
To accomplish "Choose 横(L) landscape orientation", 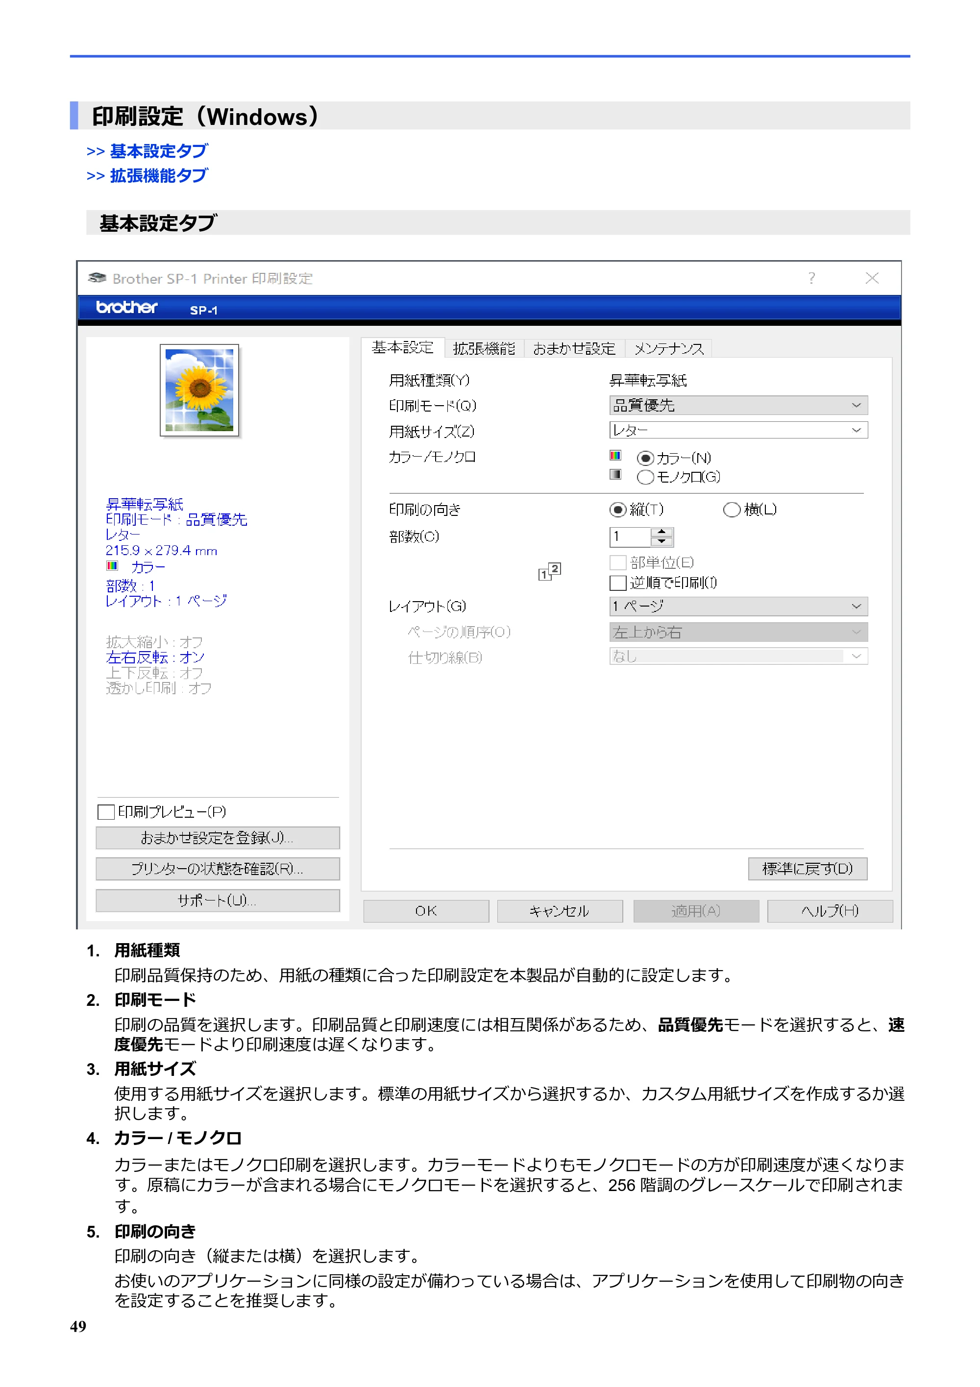I will tap(732, 510).
